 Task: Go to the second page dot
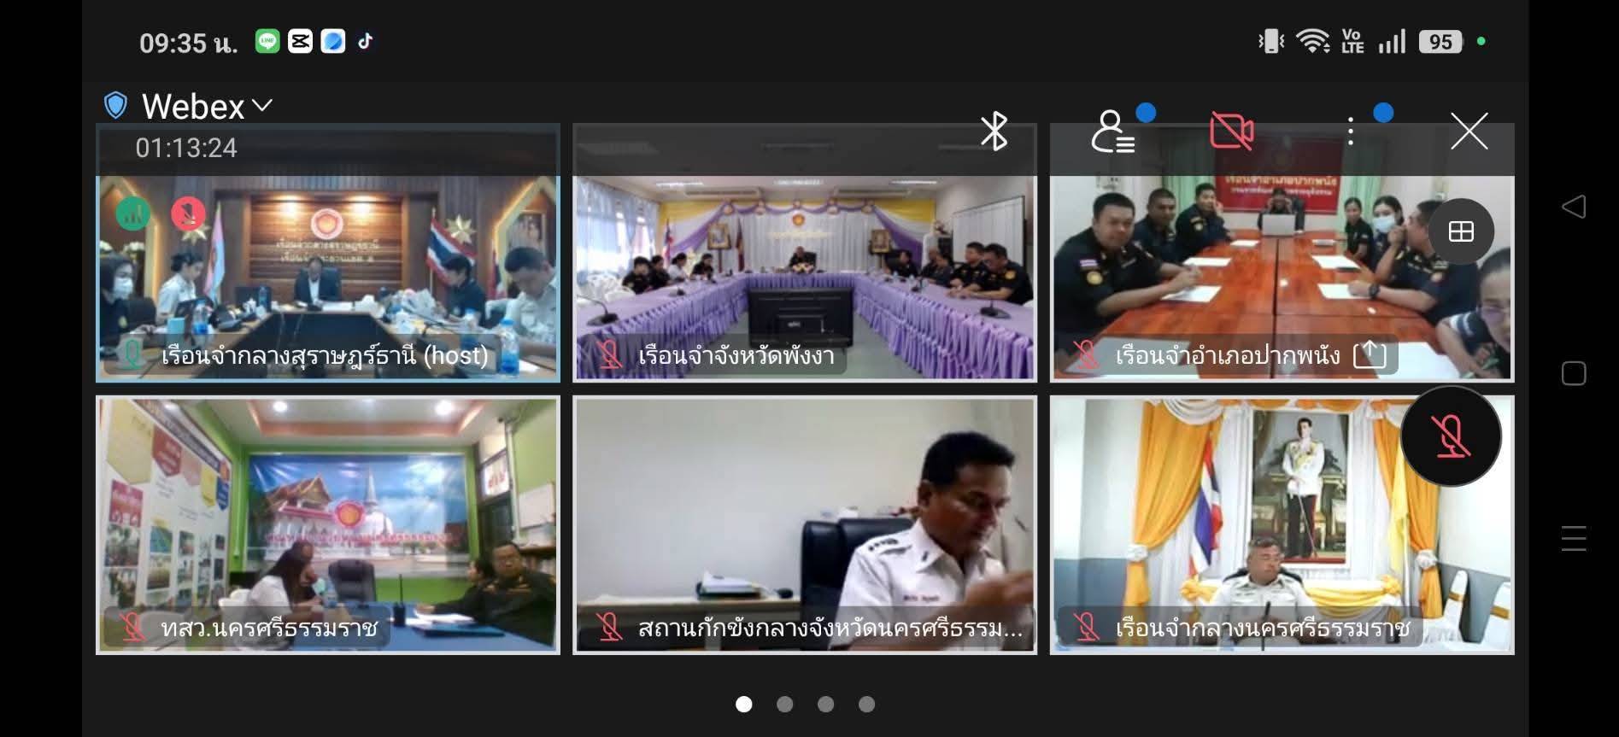(x=784, y=704)
